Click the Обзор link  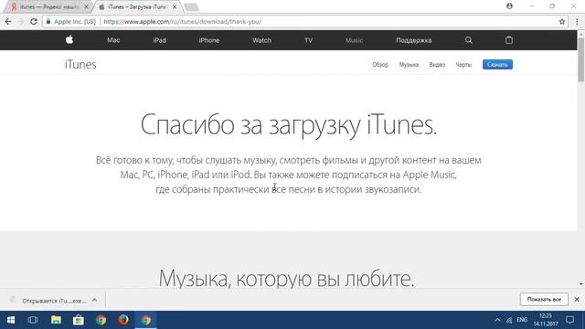[x=380, y=65]
